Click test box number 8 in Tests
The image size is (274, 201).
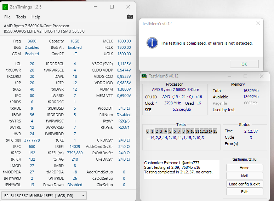click(183, 131)
